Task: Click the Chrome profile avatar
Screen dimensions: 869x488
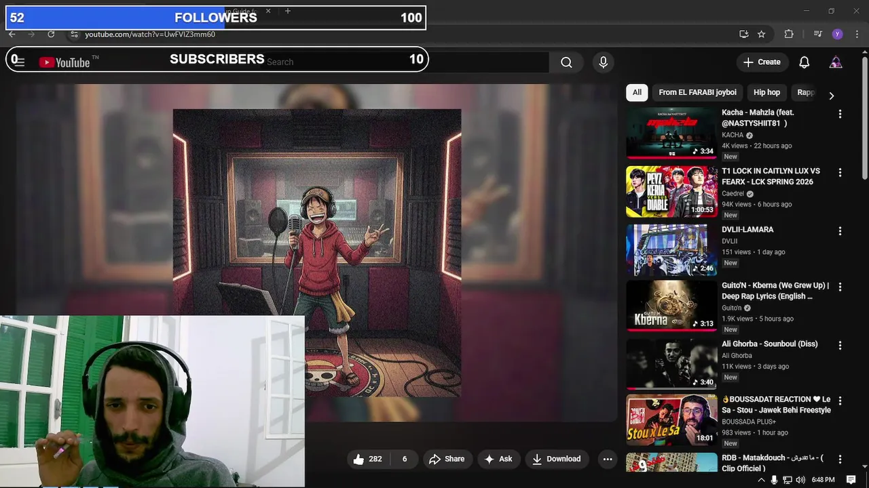Action: [x=837, y=34]
